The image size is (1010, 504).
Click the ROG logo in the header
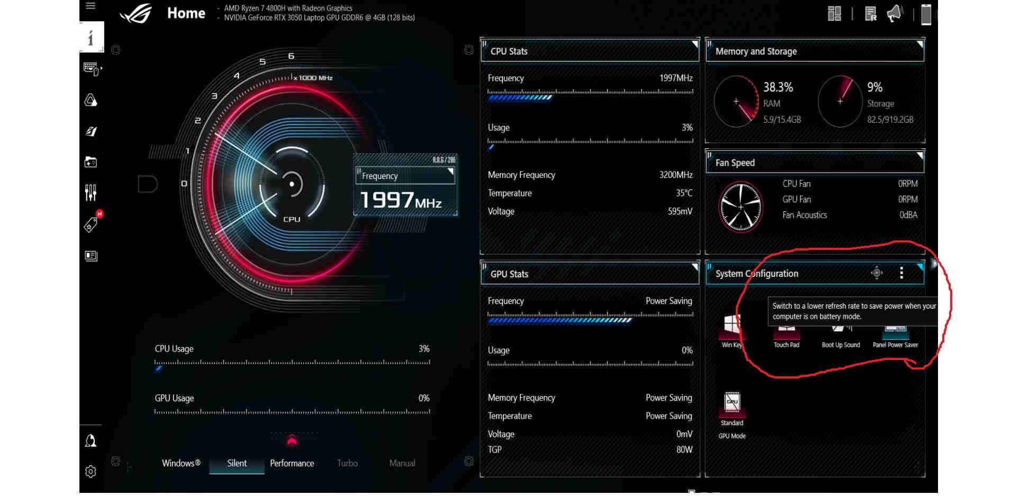tap(136, 13)
